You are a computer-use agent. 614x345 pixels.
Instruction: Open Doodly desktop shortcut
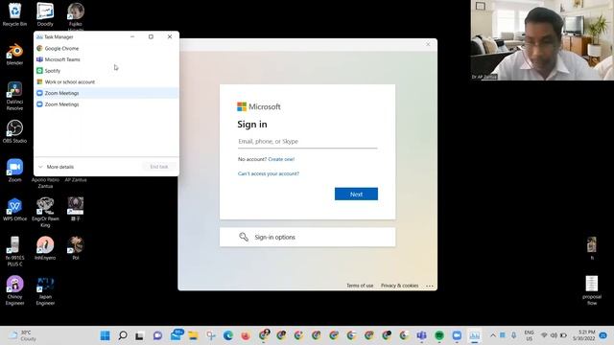[x=45, y=14]
